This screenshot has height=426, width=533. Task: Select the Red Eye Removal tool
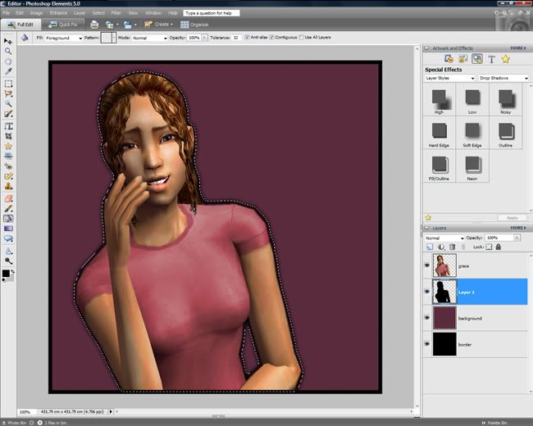[8, 166]
